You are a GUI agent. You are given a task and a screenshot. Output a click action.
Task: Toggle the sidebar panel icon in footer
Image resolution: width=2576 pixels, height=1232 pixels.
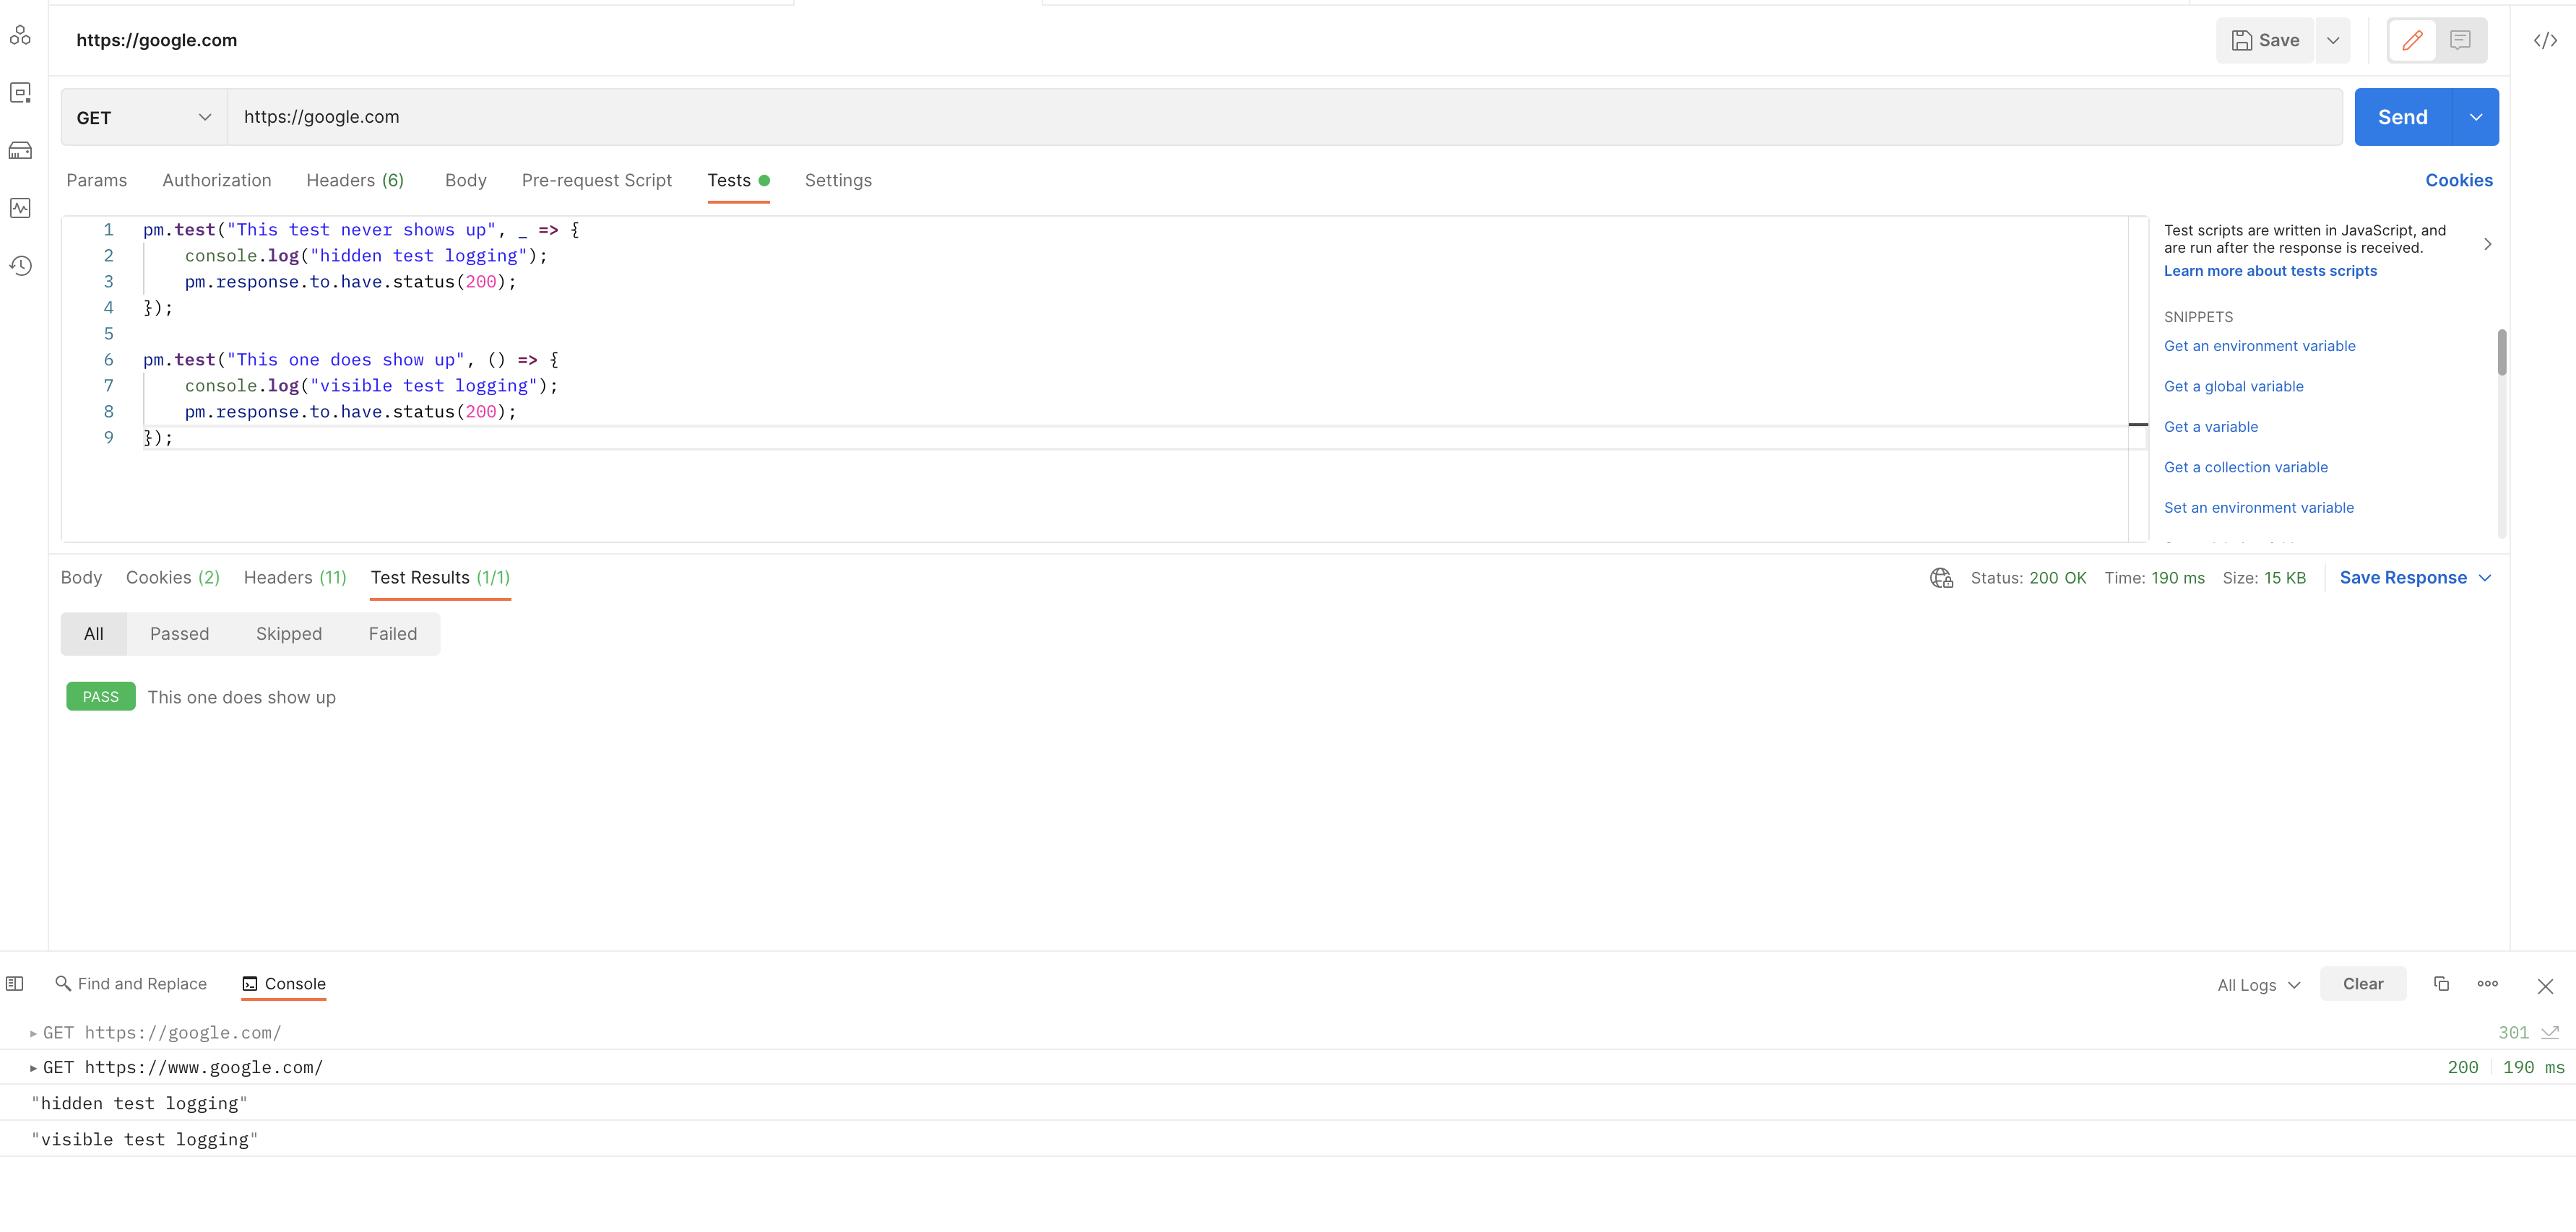[x=15, y=984]
